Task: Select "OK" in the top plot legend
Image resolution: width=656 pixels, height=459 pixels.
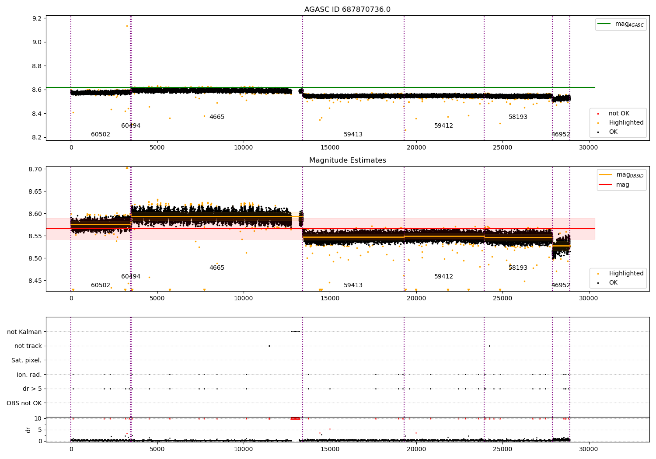Action: [x=613, y=132]
